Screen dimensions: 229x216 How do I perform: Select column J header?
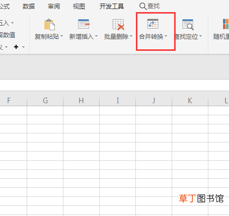(x=154, y=101)
